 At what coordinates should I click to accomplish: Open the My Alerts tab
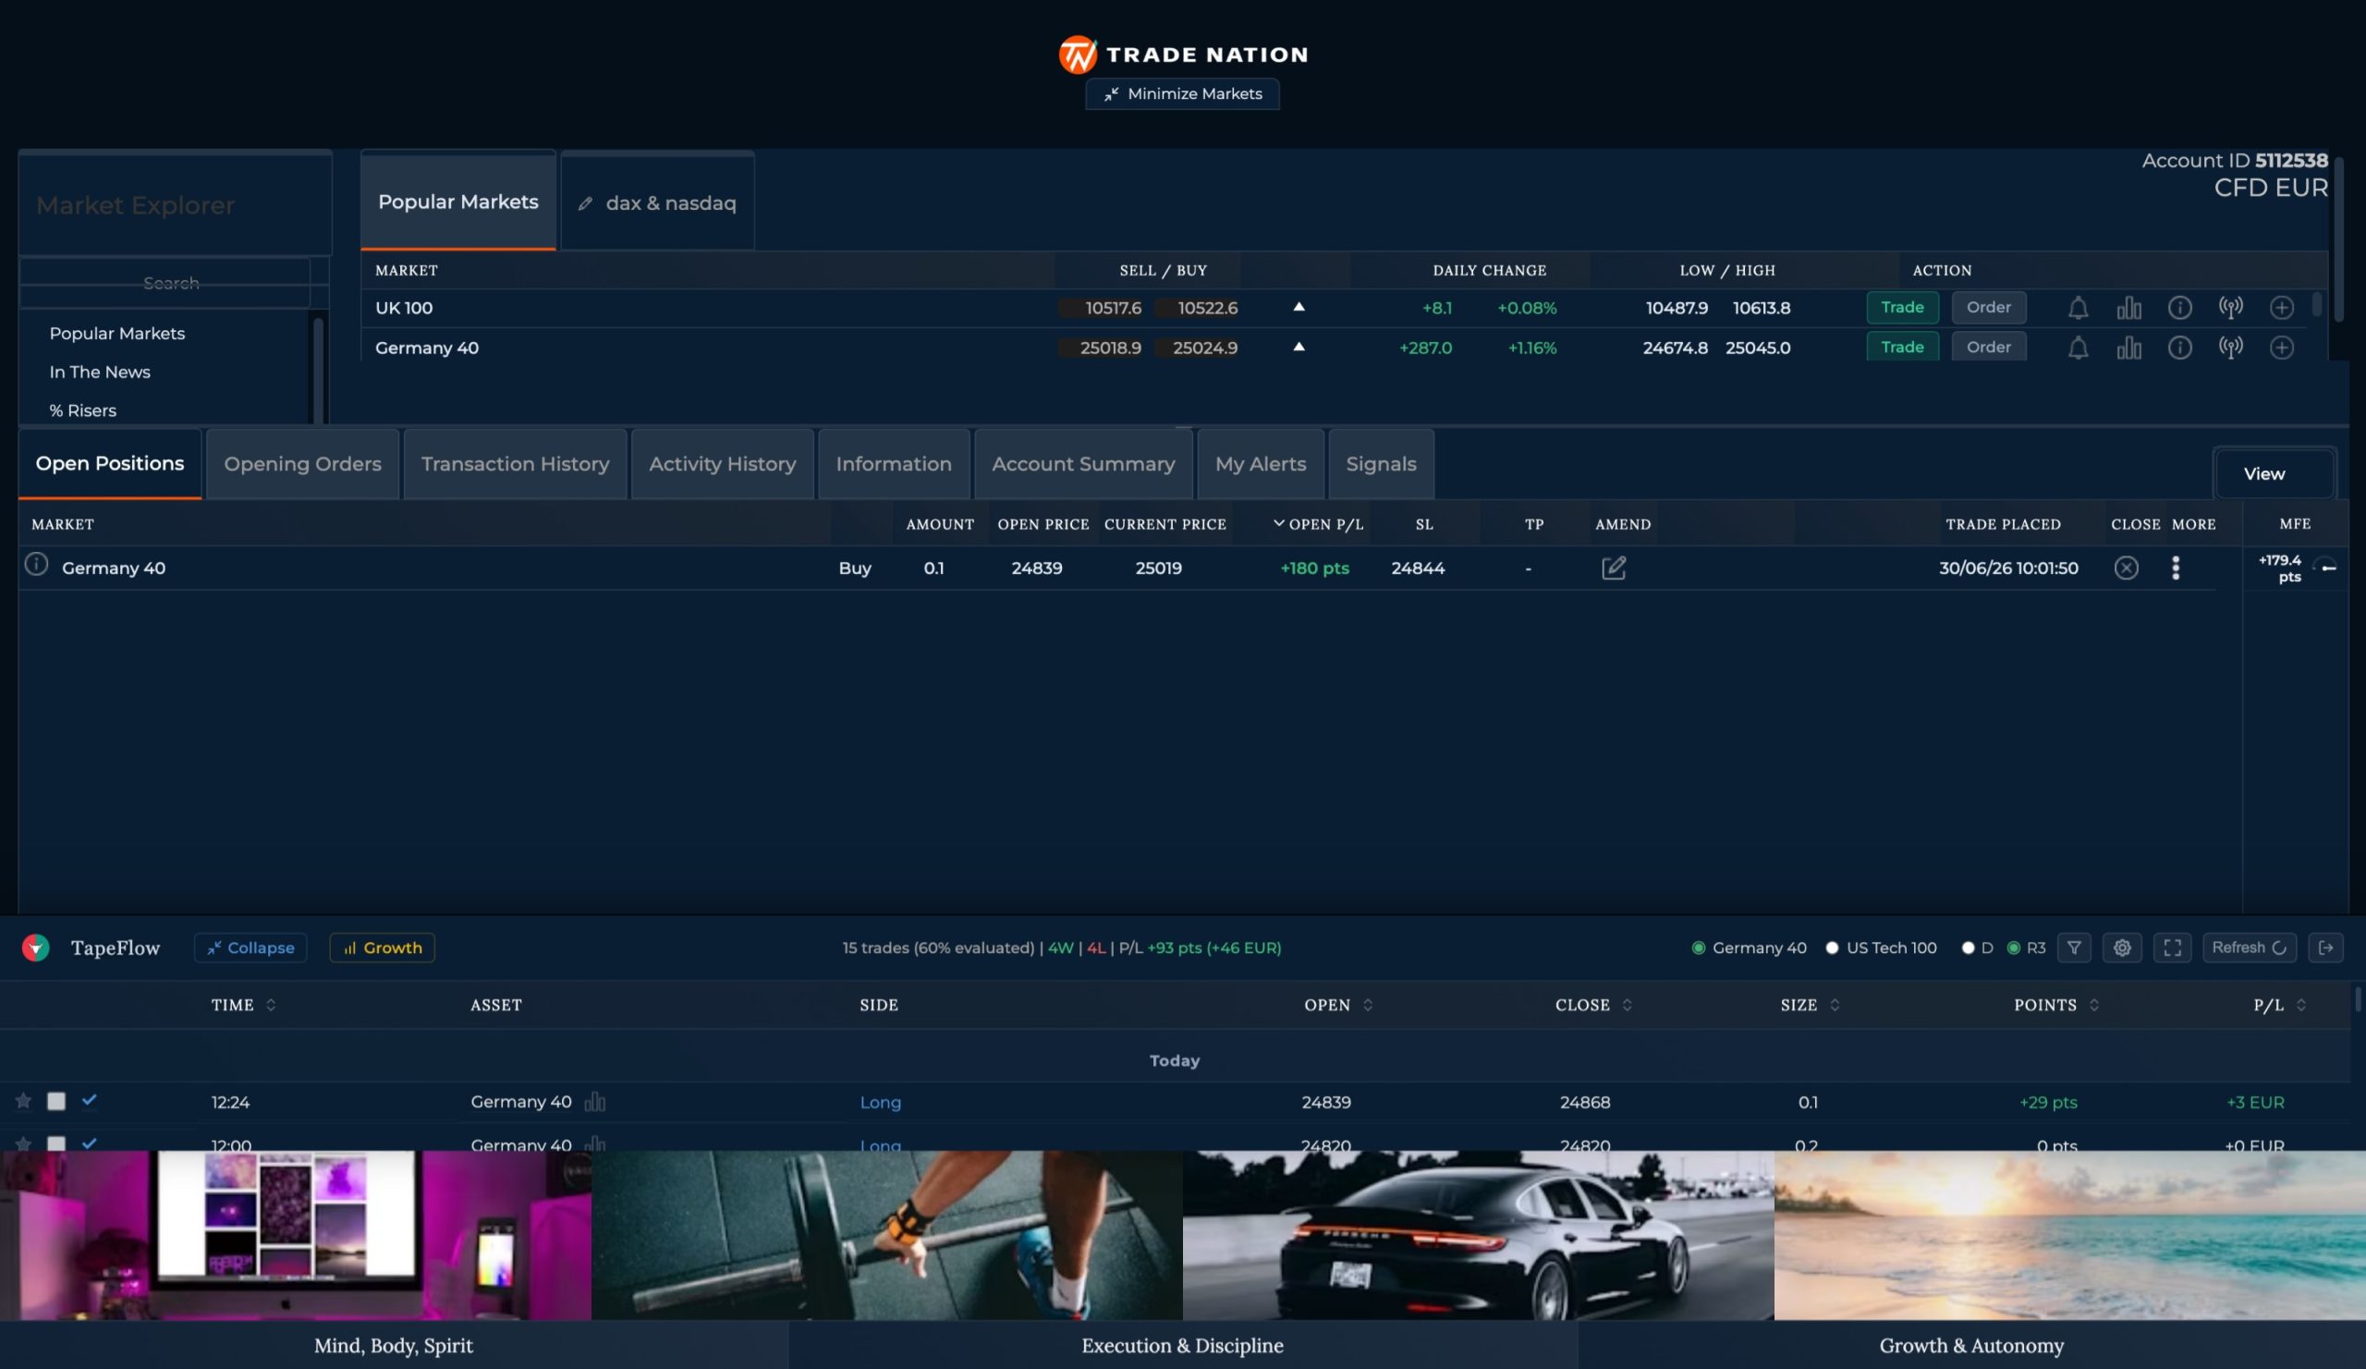click(1260, 464)
